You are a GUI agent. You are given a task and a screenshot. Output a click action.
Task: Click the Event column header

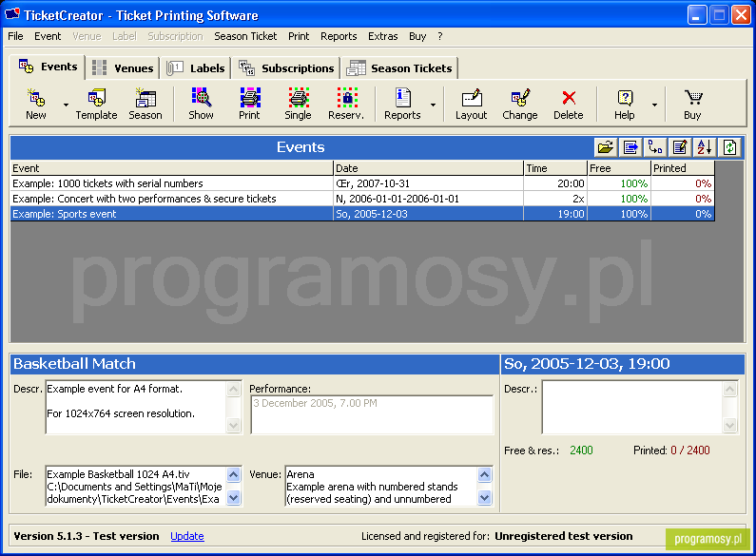171,168
